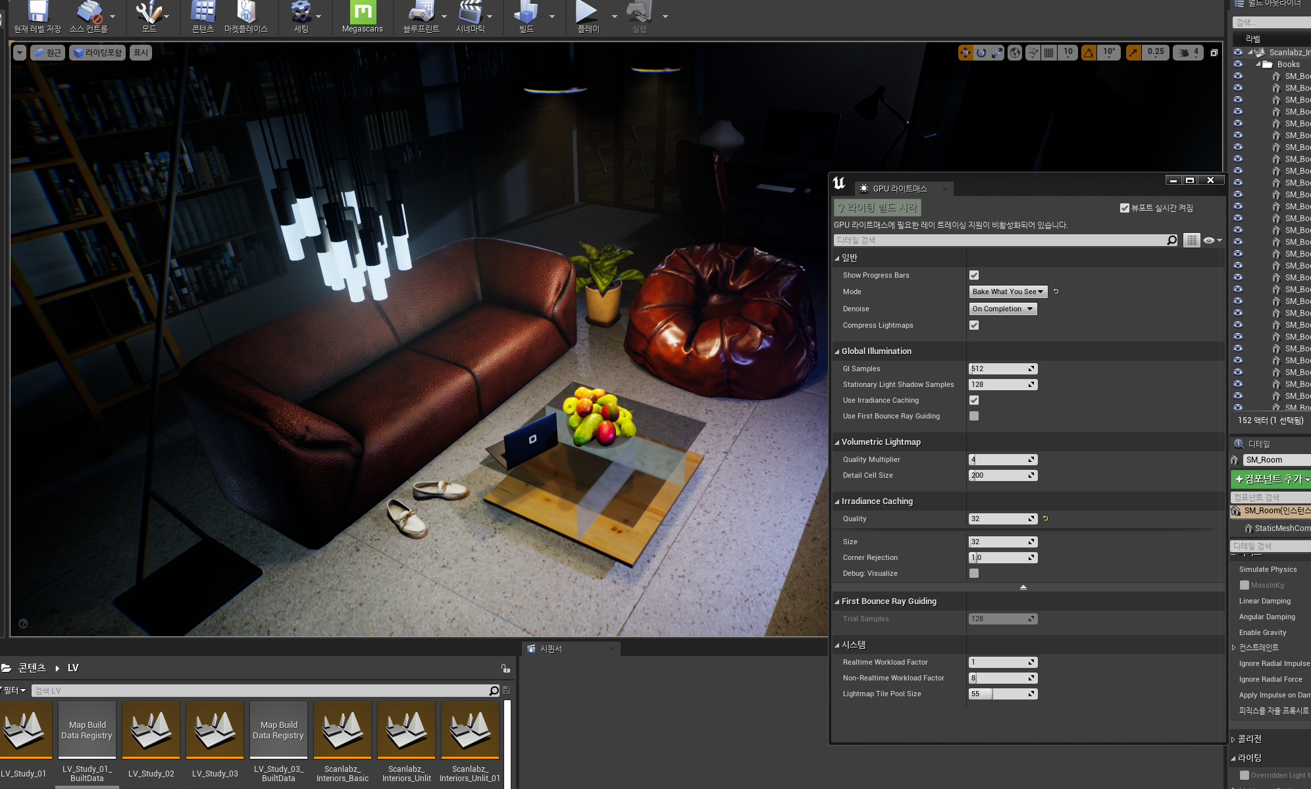Screen dimensions: 1311x789
Task: Toggle grid snapping icon in viewport
Action: tap(1049, 53)
